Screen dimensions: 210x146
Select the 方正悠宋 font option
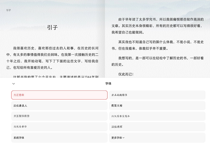pyautogui.click(x=59, y=95)
